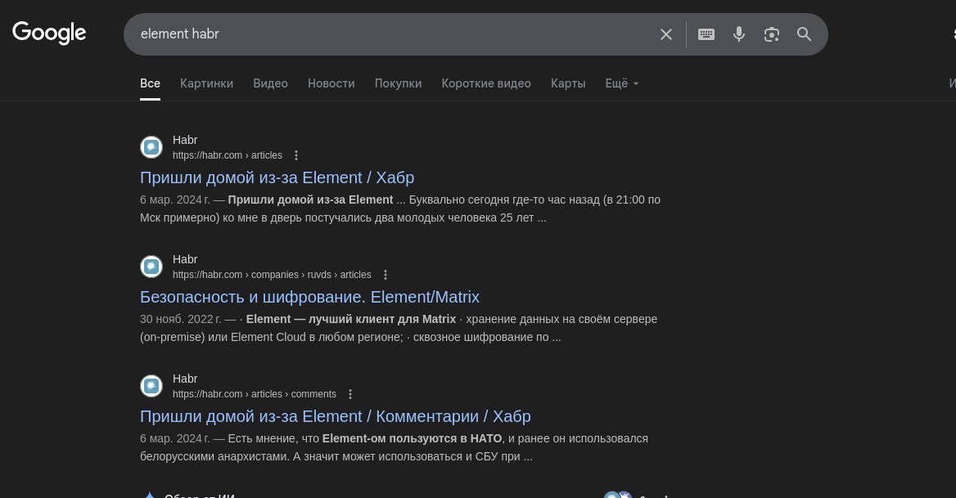Submit search with magnifying glass icon

(x=805, y=34)
